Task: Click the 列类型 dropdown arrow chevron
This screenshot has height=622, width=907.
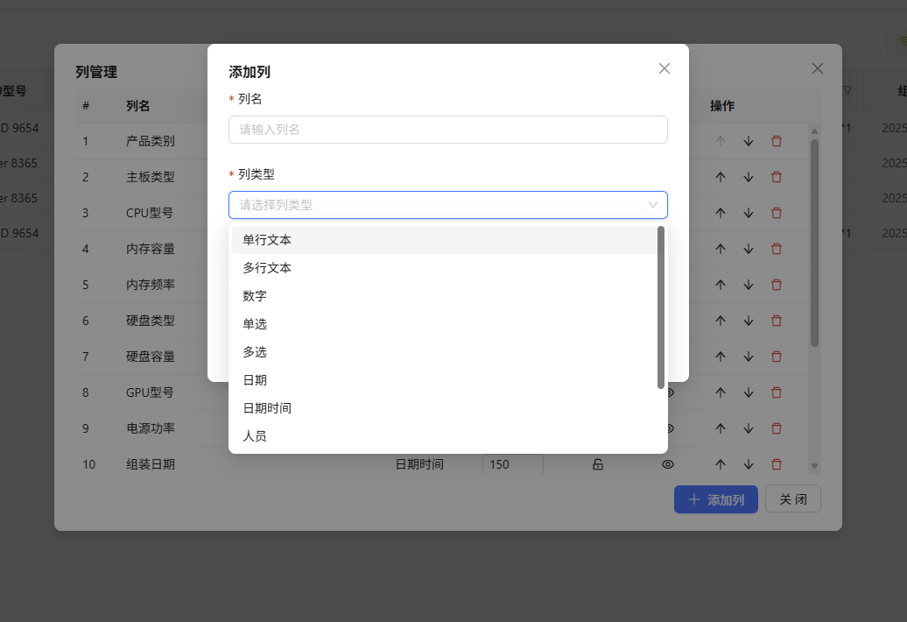Action: tap(654, 204)
